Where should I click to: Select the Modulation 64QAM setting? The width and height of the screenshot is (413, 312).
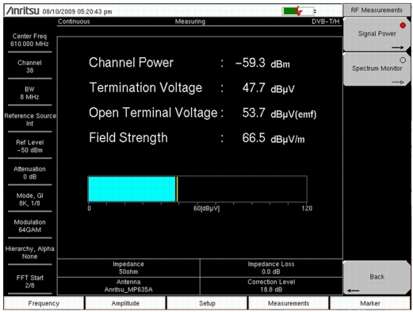coord(29,225)
